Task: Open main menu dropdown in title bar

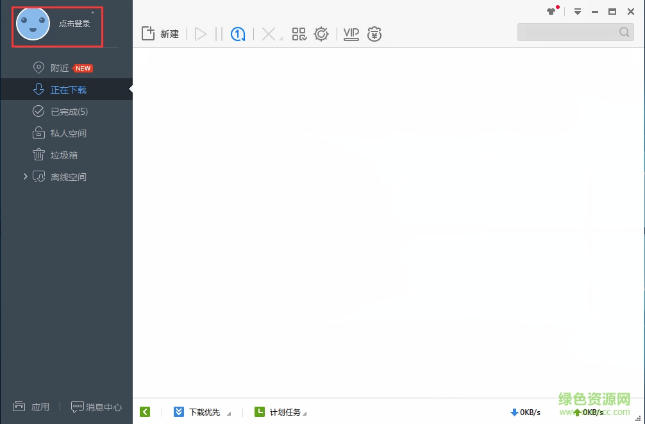Action: point(577,12)
